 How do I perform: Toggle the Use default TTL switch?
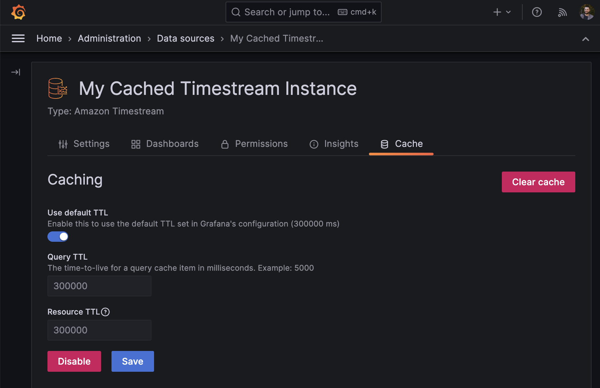click(x=58, y=237)
